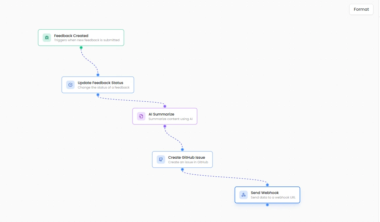Select the Create GitHub Issue title text
The height and width of the screenshot is (222, 380).
tap(186, 157)
